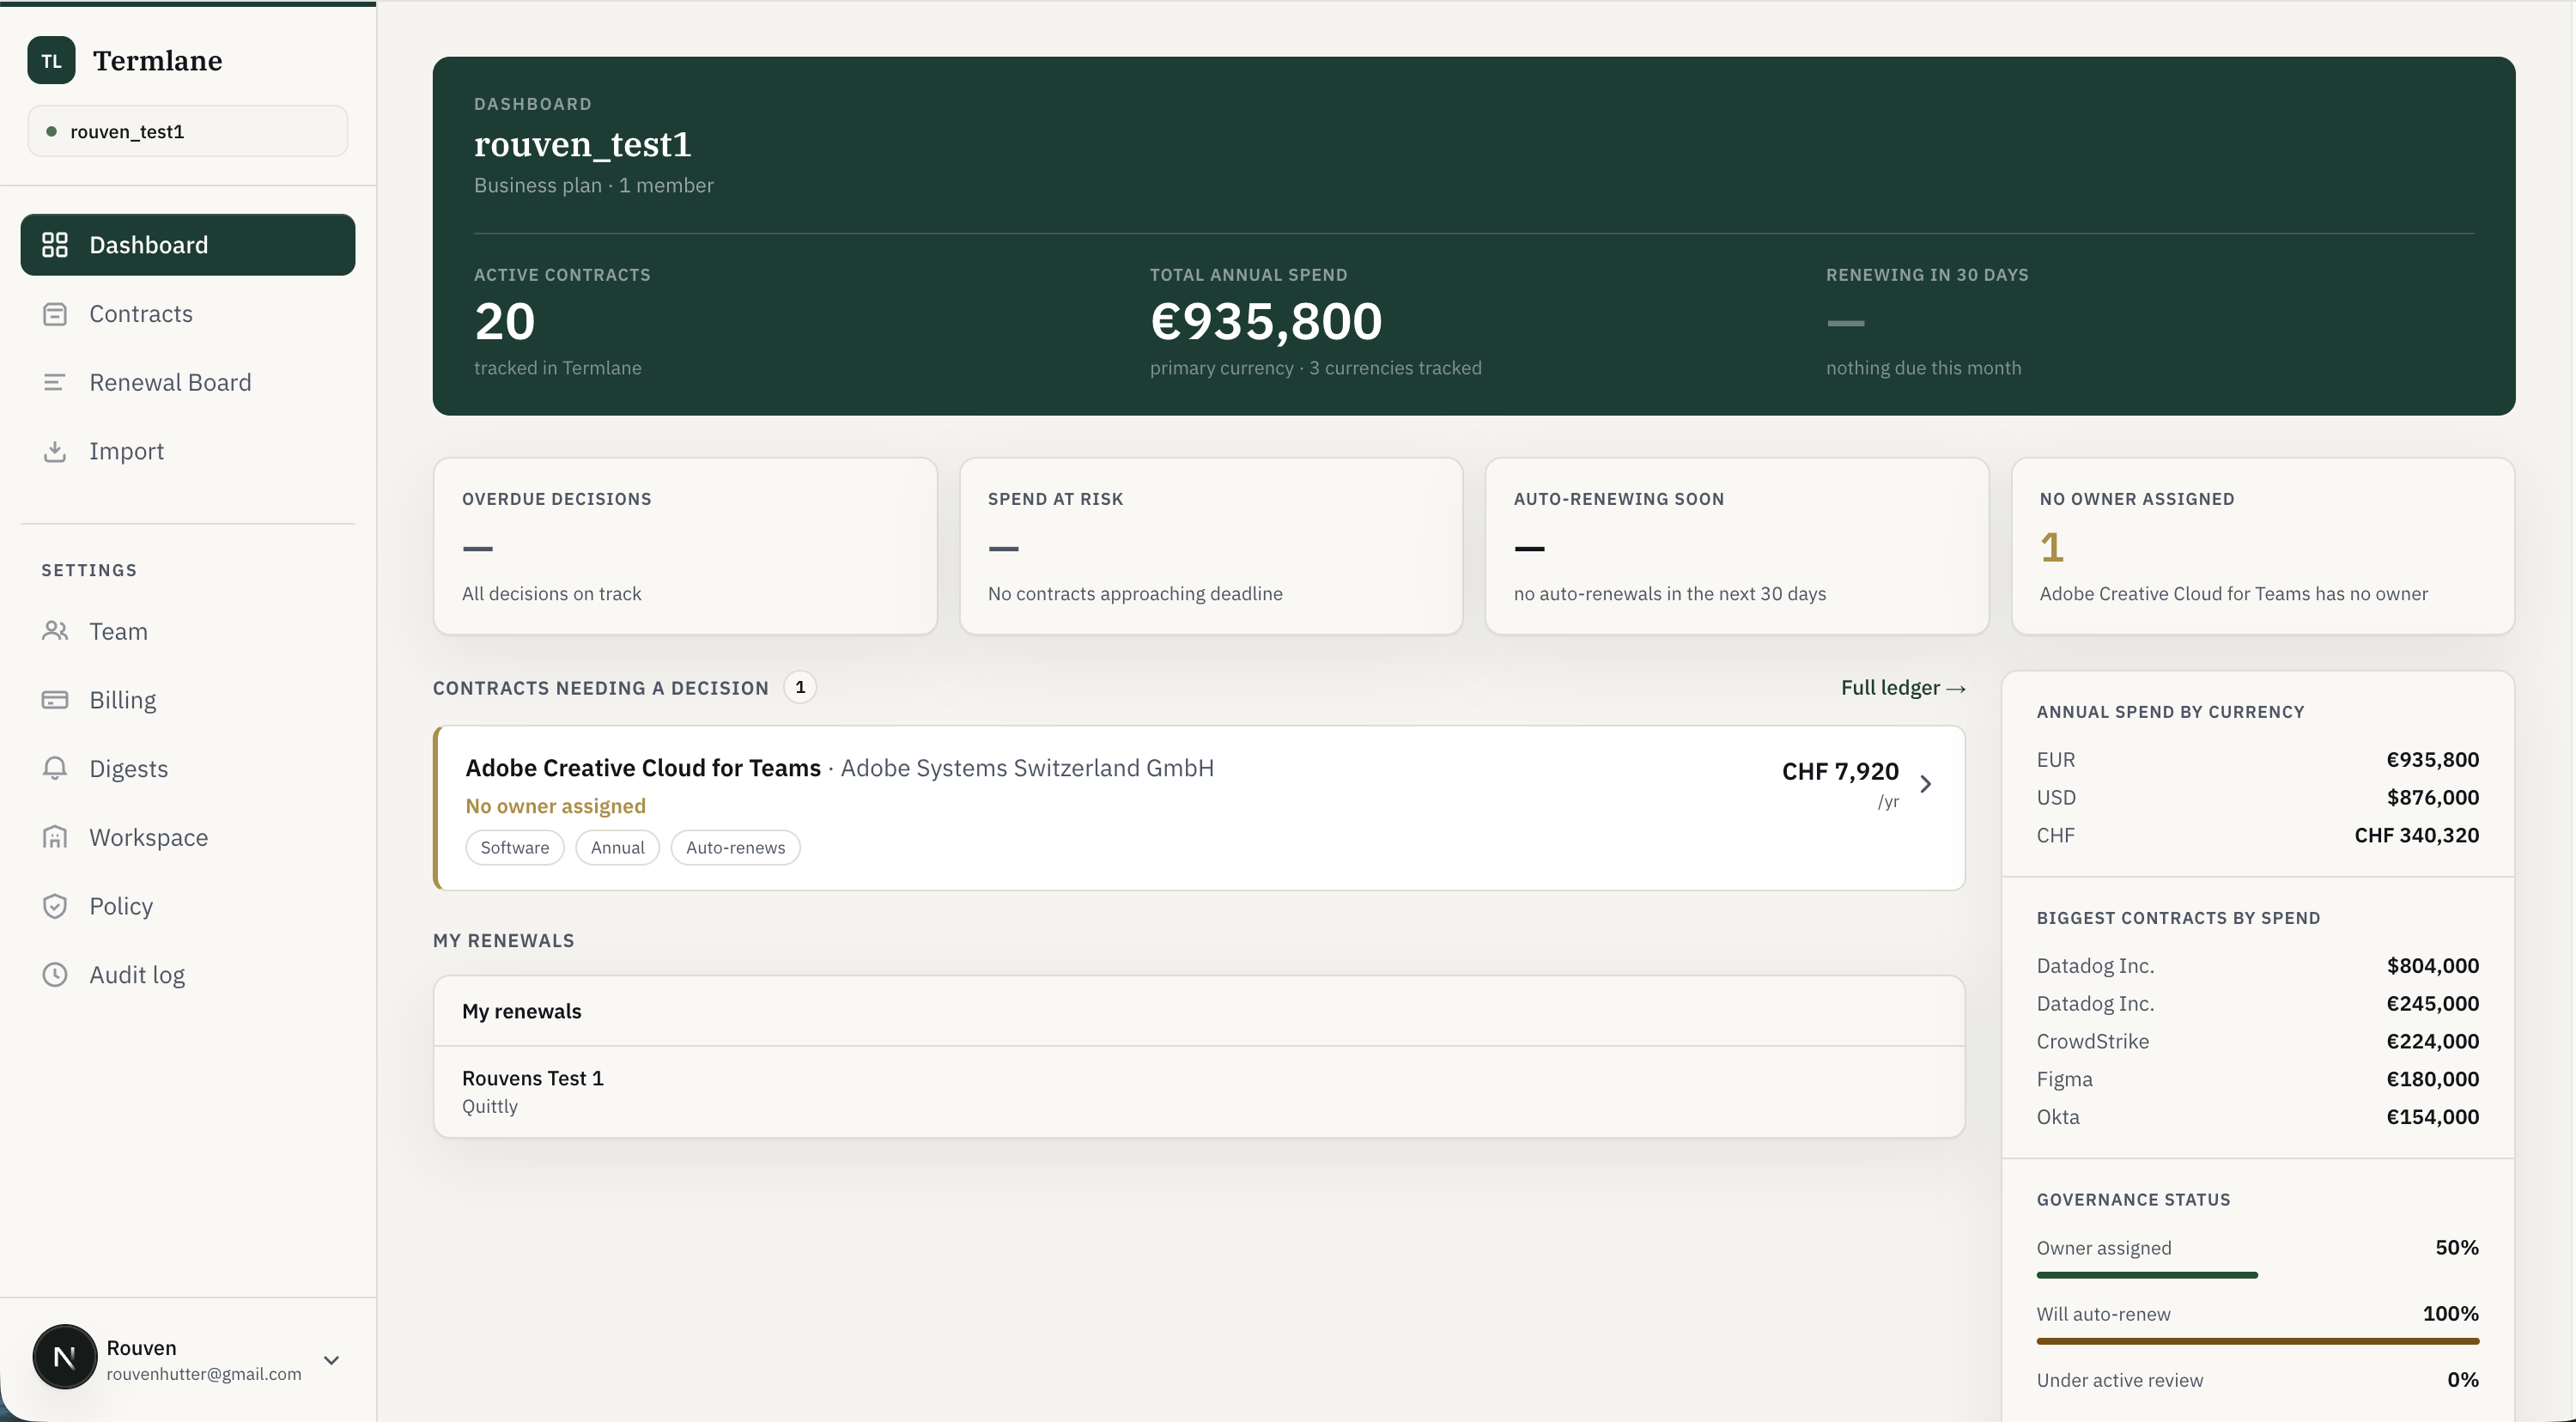2576x1422 pixels.
Task: Click the "CHF 340,320" spend value
Action: pos(2416,835)
